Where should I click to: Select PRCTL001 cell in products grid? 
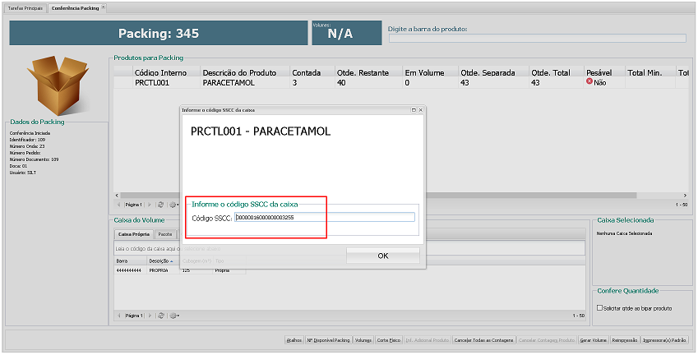click(x=167, y=83)
